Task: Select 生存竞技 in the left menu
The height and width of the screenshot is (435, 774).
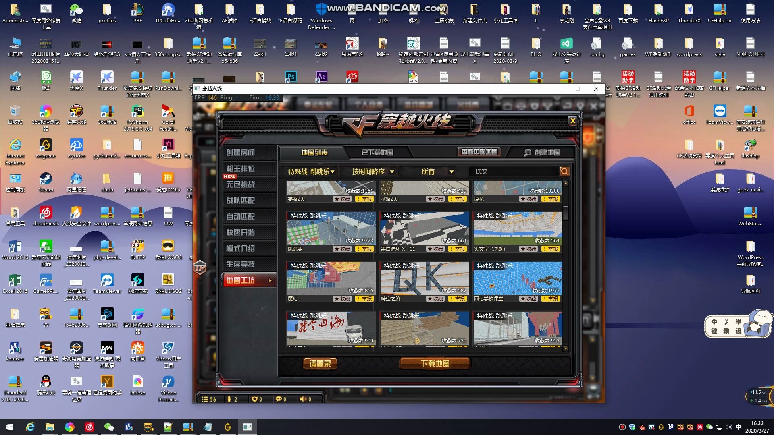Action: pyautogui.click(x=240, y=264)
